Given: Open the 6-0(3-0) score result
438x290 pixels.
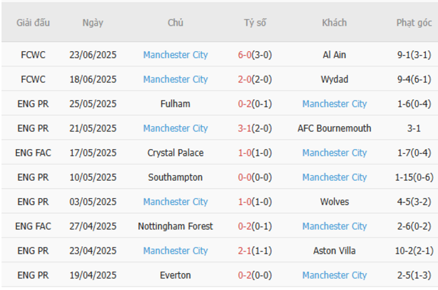Looking at the screenshot, I should click(255, 55).
